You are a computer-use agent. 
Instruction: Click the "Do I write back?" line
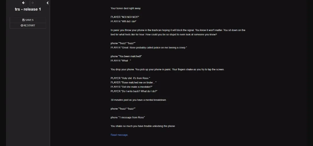(134, 91)
